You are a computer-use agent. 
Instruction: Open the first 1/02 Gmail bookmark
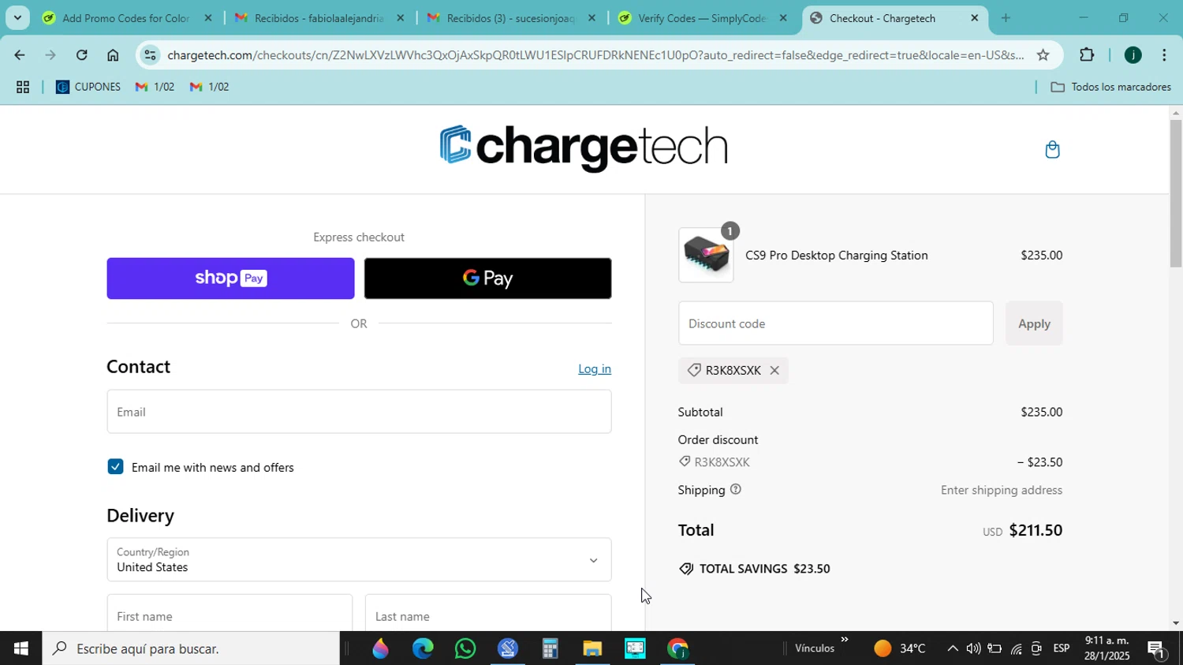[155, 87]
